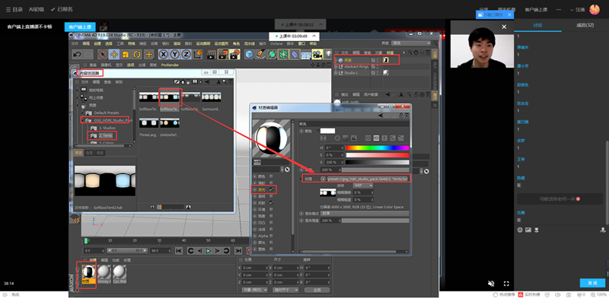Select the Move tool

click(x=114, y=54)
